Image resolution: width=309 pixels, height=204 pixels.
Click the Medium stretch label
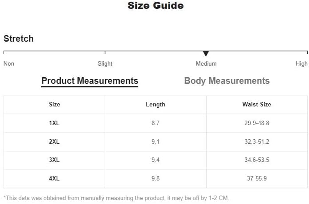(x=206, y=64)
